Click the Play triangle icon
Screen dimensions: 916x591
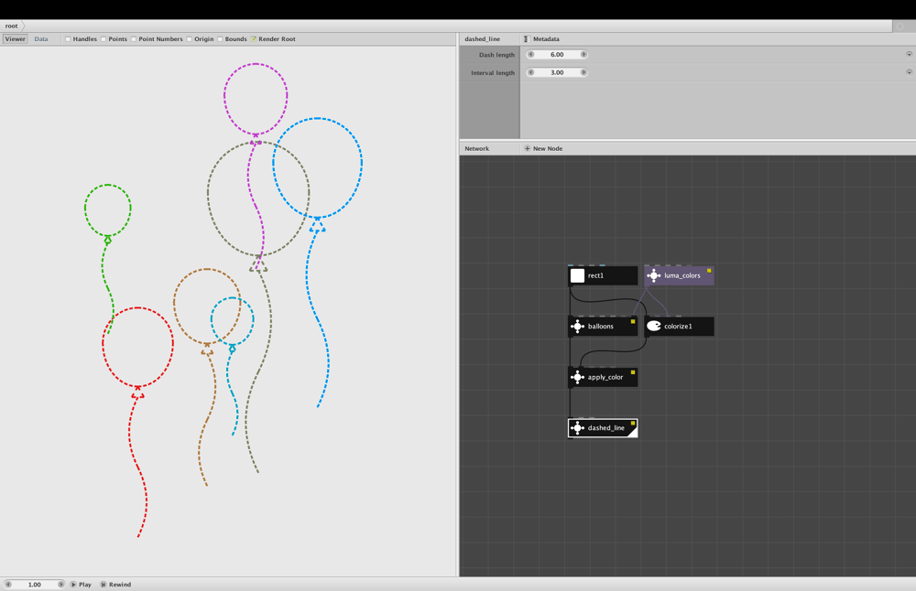click(x=73, y=584)
